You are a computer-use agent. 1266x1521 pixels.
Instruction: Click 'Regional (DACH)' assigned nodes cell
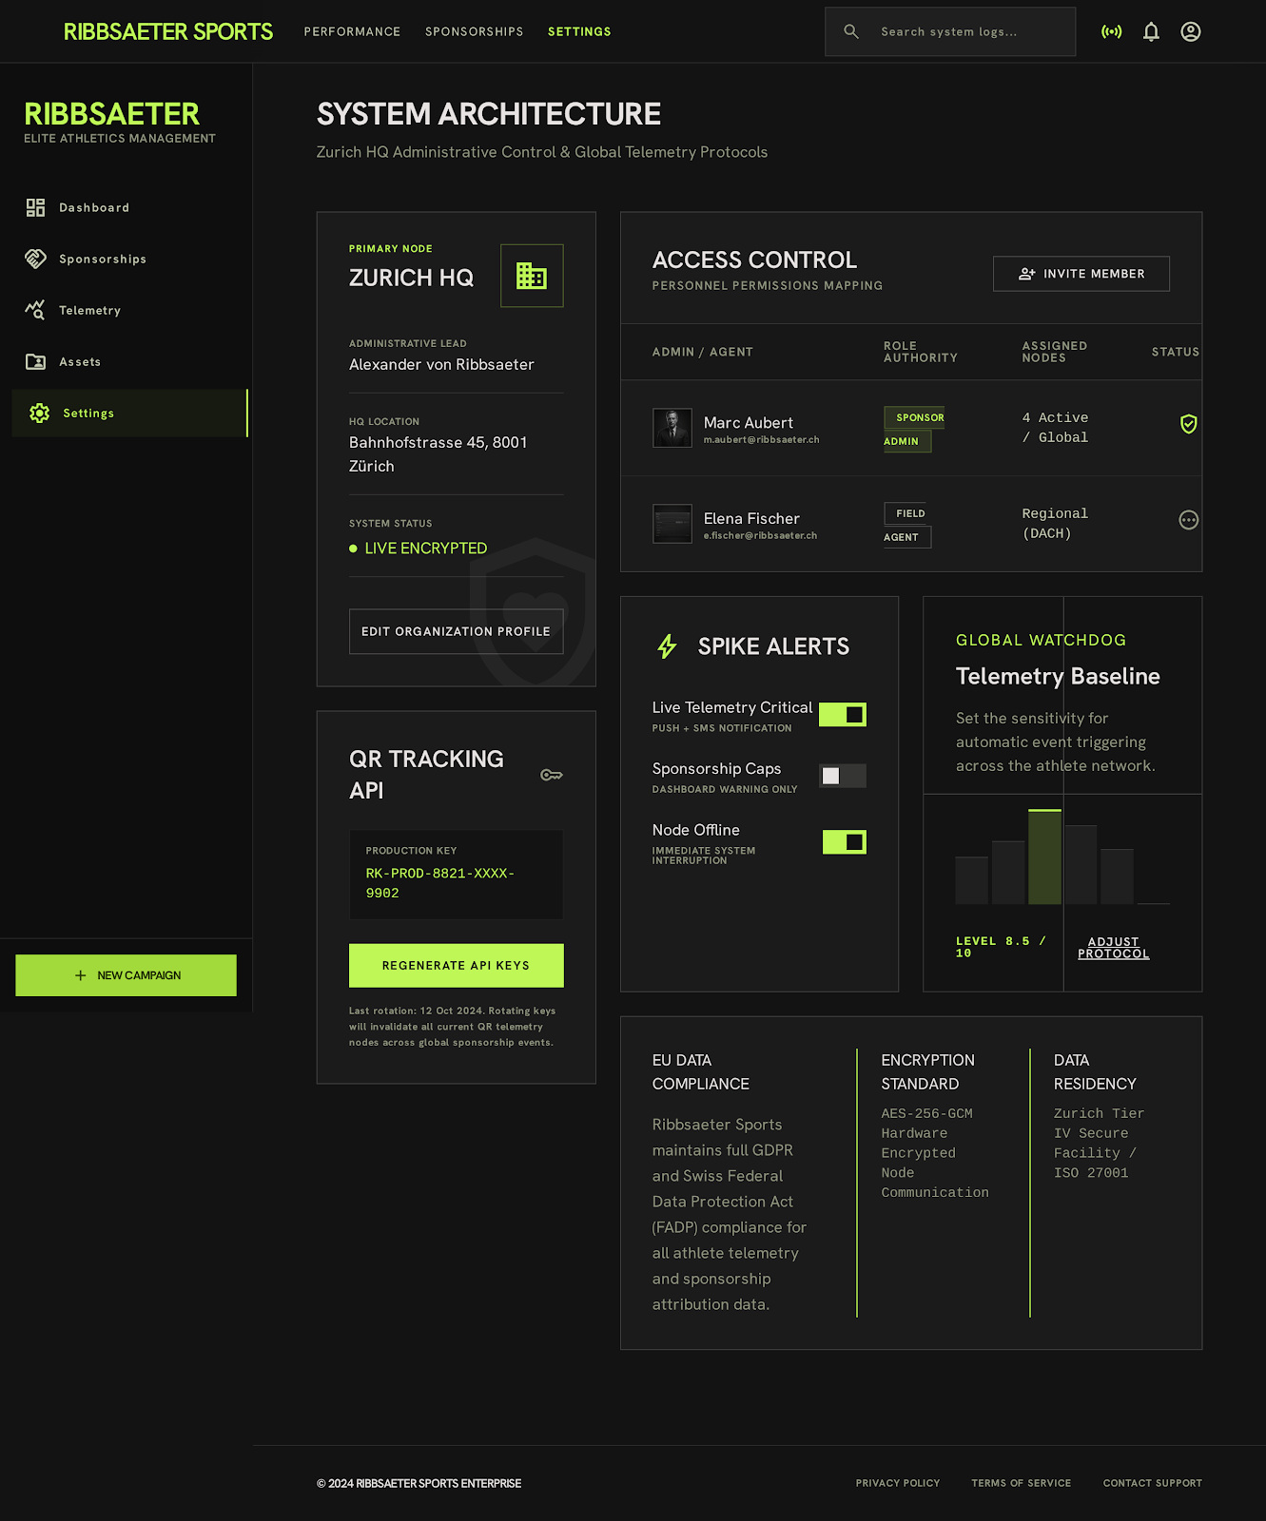coord(1056,524)
